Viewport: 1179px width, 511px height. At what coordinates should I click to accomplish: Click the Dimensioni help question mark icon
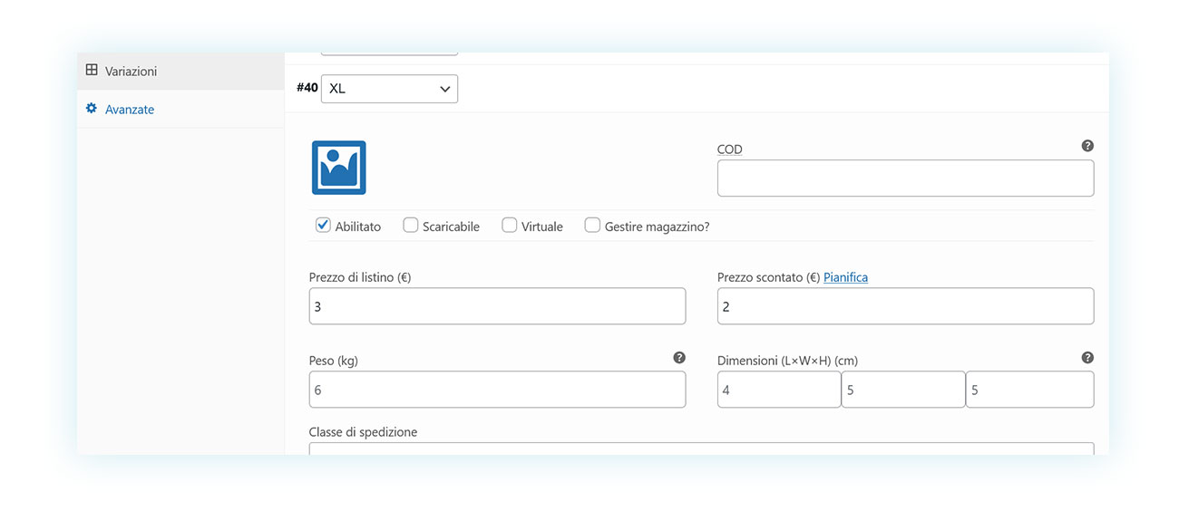(x=1087, y=358)
